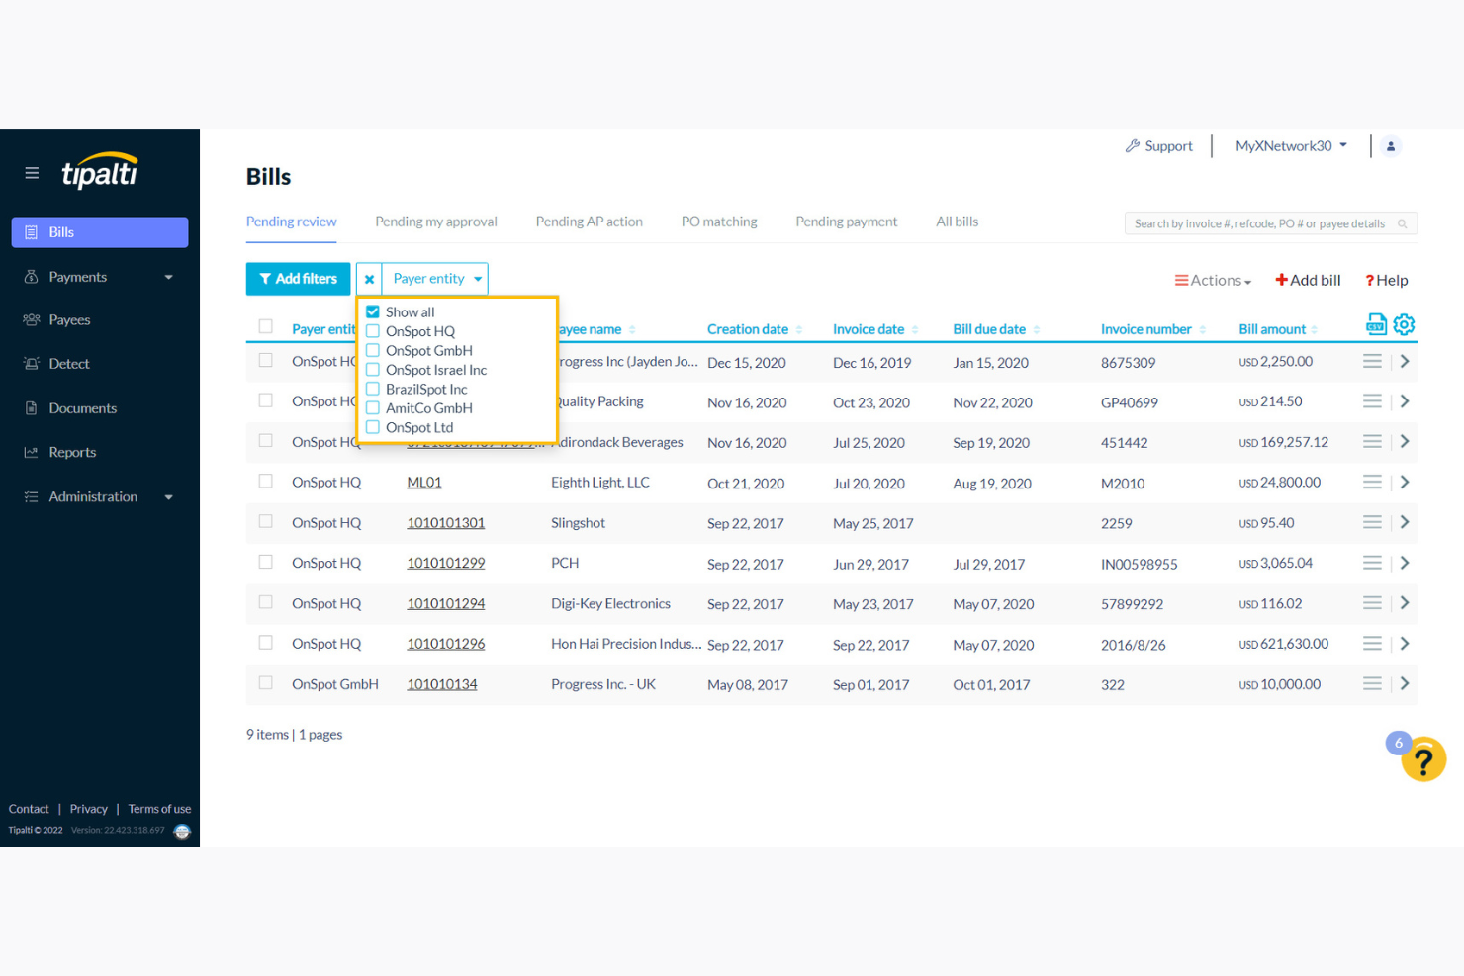The height and width of the screenshot is (976, 1464).
Task: Open the user profile avatar icon
Action: (1391, 146)
